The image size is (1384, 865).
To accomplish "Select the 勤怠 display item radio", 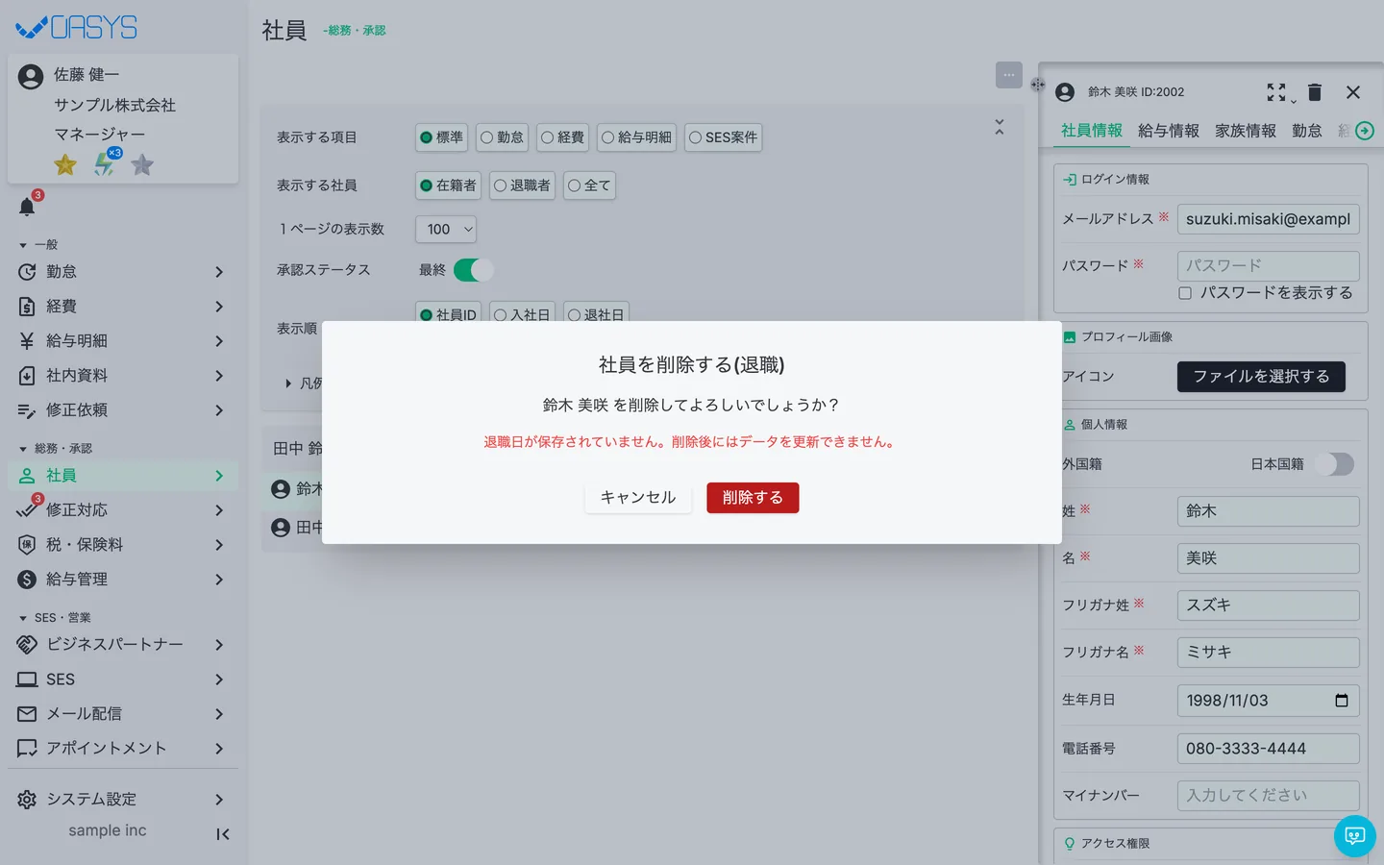I will 502,137.
